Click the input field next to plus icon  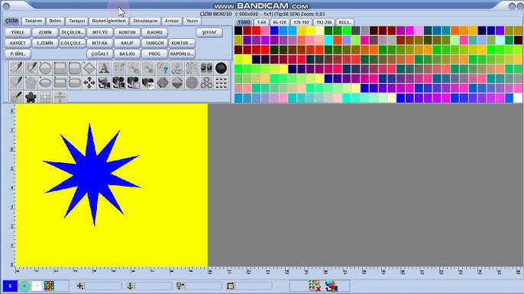[x=103, y=286]
